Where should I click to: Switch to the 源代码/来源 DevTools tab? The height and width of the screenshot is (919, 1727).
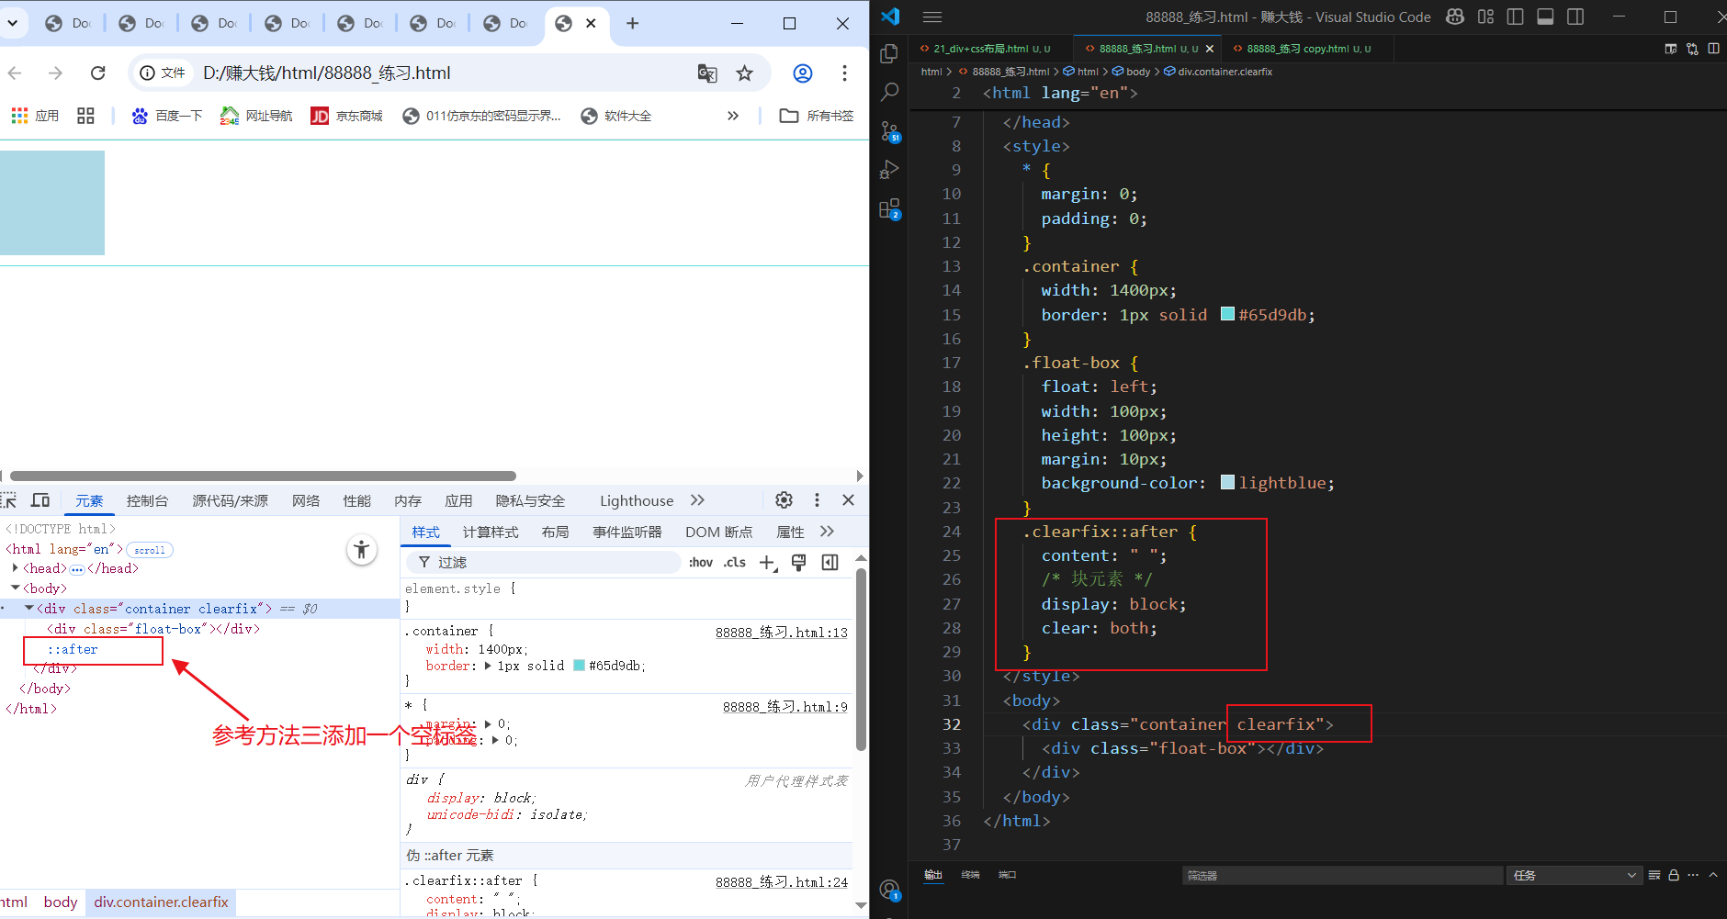tap(231, 500)
